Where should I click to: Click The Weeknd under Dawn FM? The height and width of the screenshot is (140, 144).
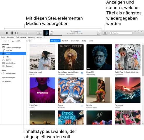click(x=91, y=75)
